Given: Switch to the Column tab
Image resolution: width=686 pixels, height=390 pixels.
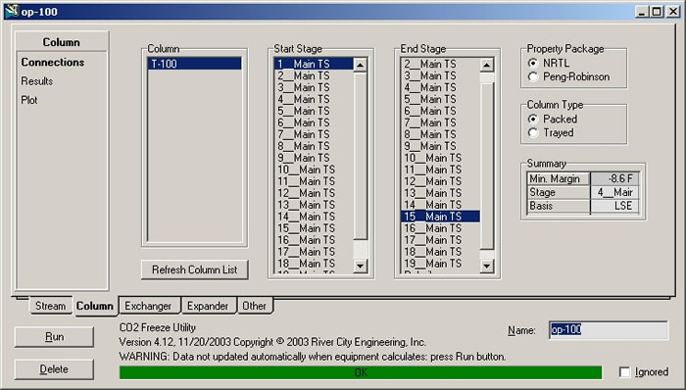Looking at the screenshot, I should [95, 306].
